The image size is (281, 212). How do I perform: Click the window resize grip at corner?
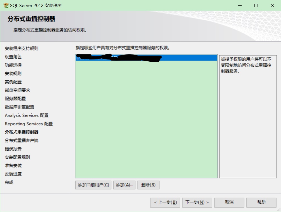[279, 210]
